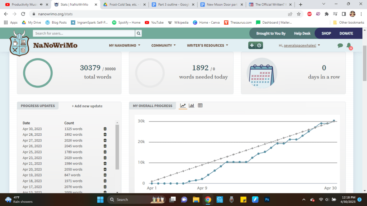The height and width of the screenshot is (206, 367).
Task: Open Windows Start menu
Action: [x=100, y=200]
